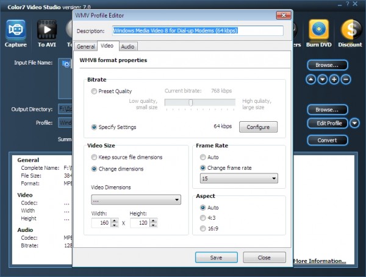Click the Configure button
The width and height of the screenshot is (366, 277).
[x=258, y=127]
